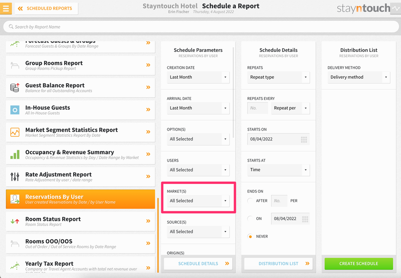Click the Schedule Details button
Image resolution: width=401 pixels, height=278 pixels.
[198, 264]
